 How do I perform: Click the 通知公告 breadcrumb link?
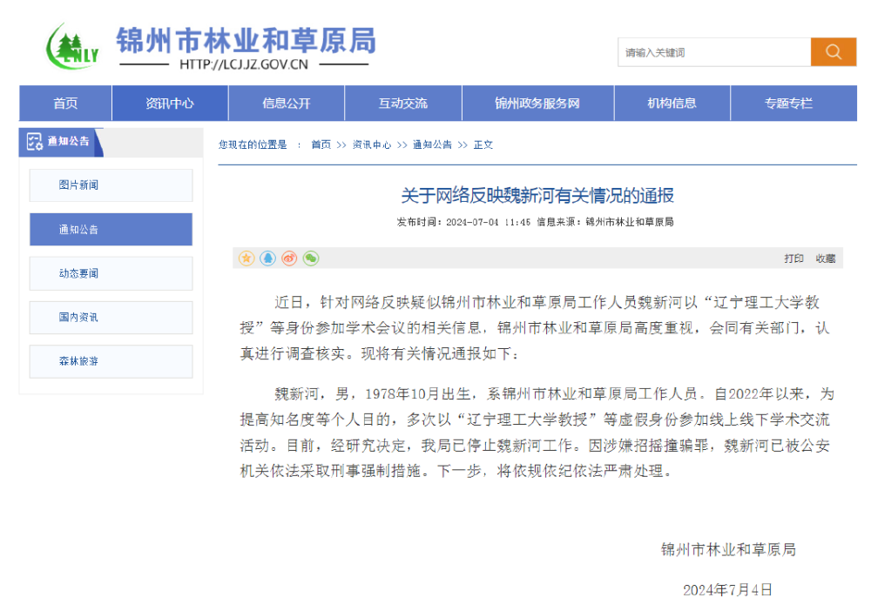click(433, 144)
